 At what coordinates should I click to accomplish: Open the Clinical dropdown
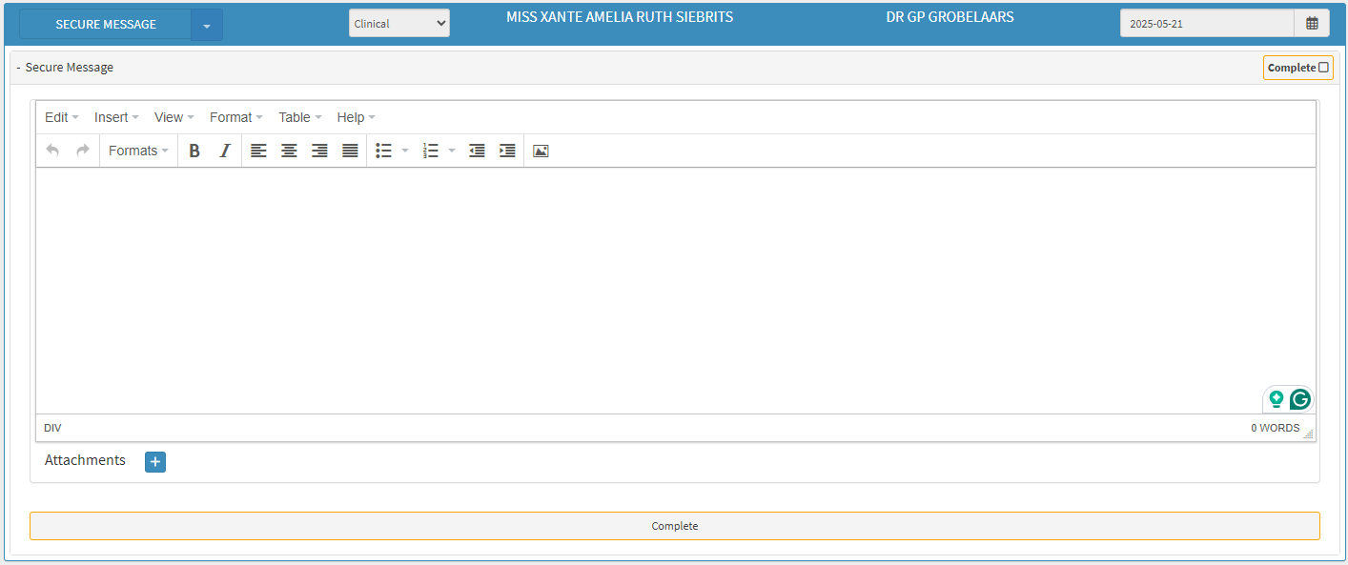[x=398, y=24]
